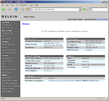Viewport: 109px width, 101px height.
Task: Open WAN Ping Blocking page
Action: coord(8,69)
